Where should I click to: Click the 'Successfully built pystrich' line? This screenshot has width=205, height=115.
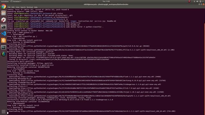point(20,61)
